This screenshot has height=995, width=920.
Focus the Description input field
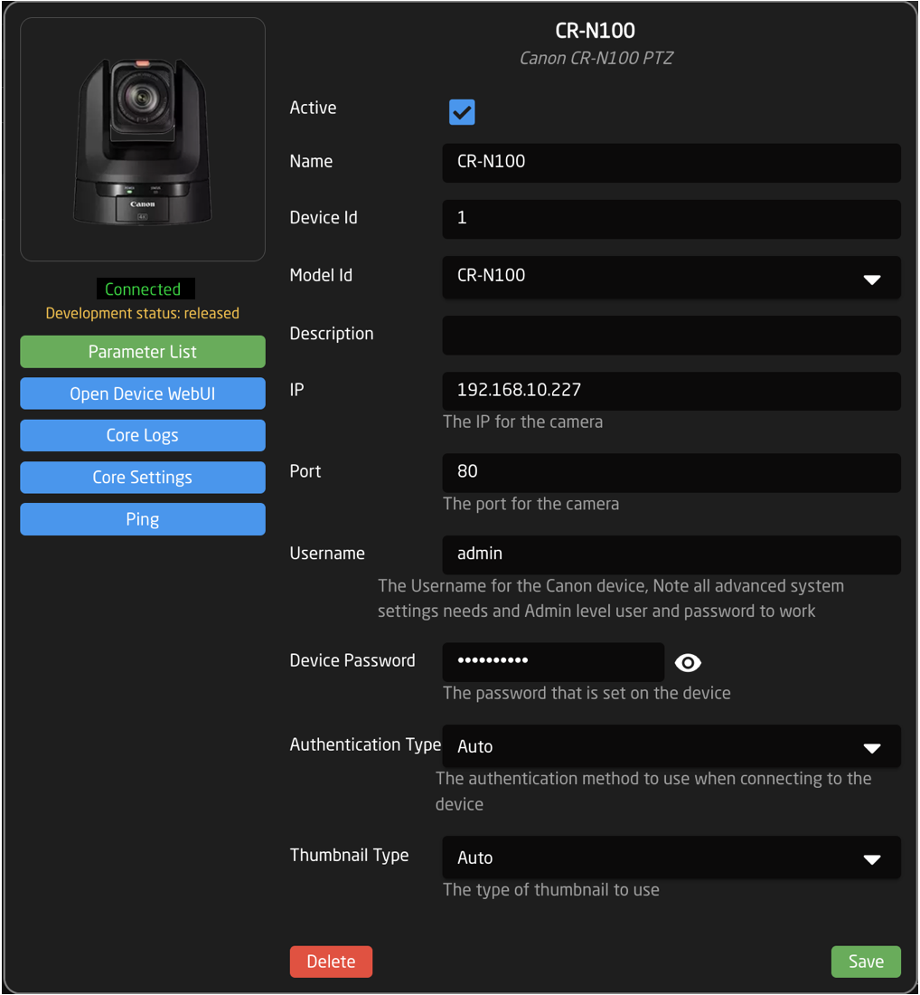[671, 335]
